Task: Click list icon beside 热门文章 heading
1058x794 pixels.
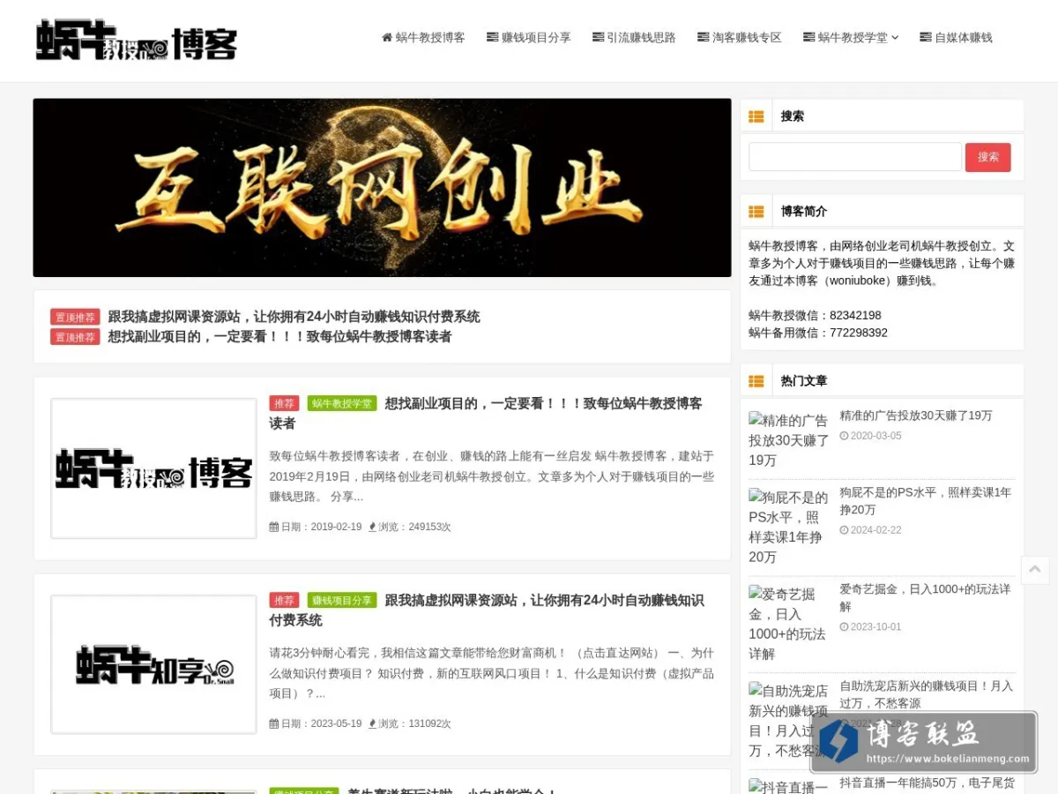Action: [756, 380]
